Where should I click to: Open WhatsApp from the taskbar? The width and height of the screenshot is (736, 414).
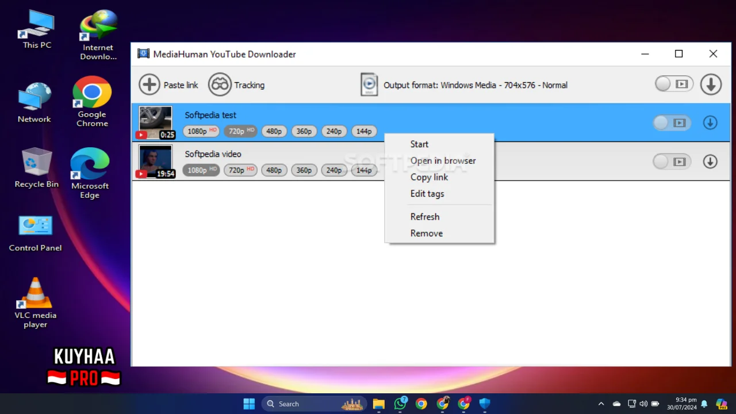pos(400,404)
